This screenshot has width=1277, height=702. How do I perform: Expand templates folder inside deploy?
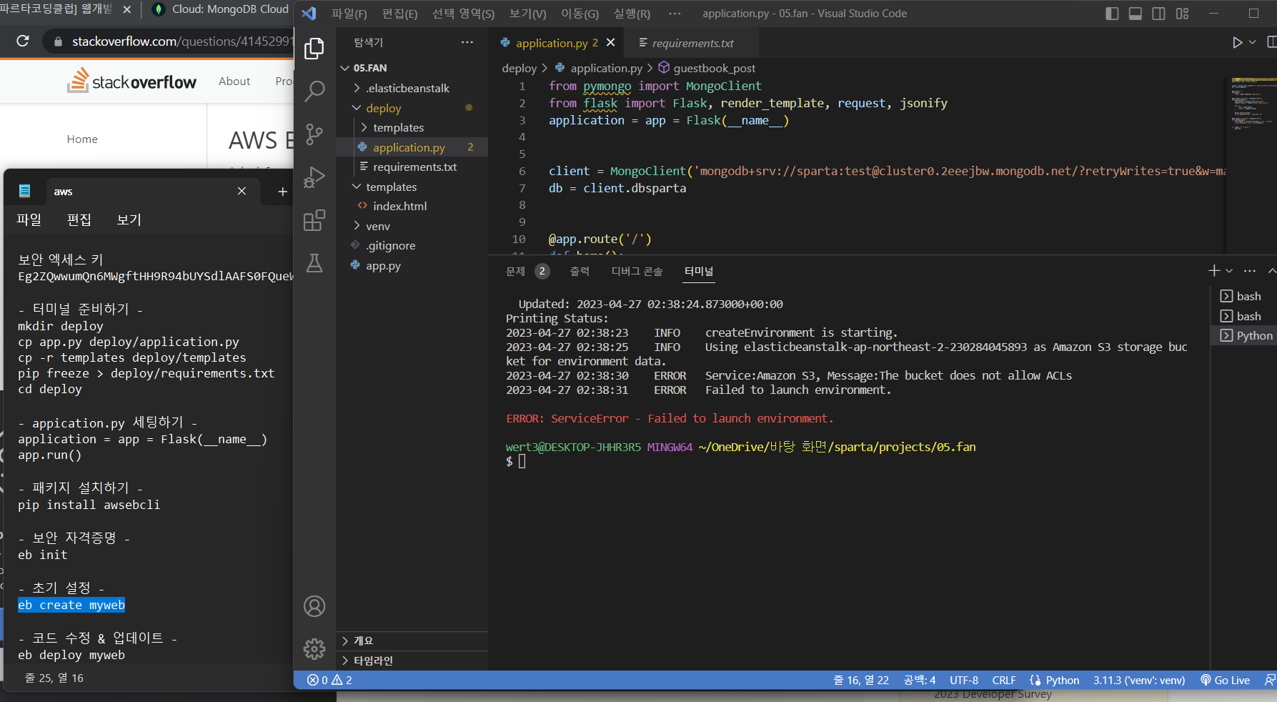click(412, 127)
